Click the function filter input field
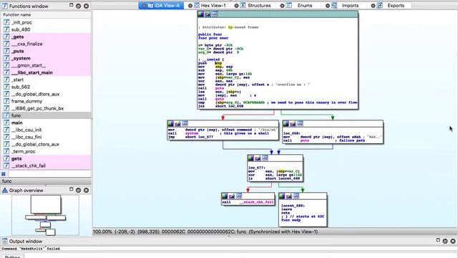The width and height of the screenshot is (458, 258). [x=49, y=173]
